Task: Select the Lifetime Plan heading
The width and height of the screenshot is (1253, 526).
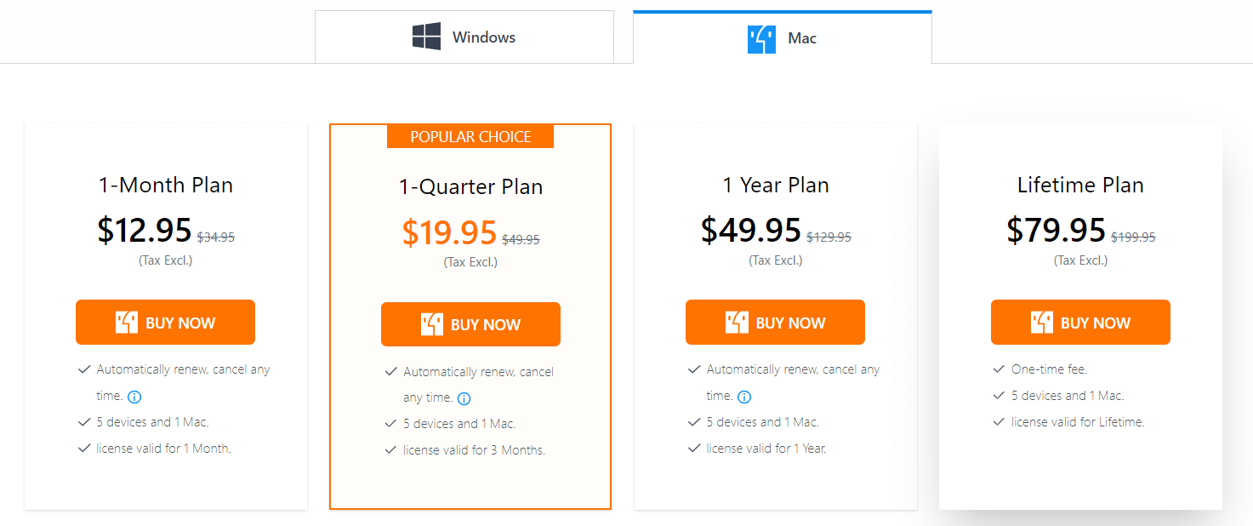Action: click(x=1080, y=185)
